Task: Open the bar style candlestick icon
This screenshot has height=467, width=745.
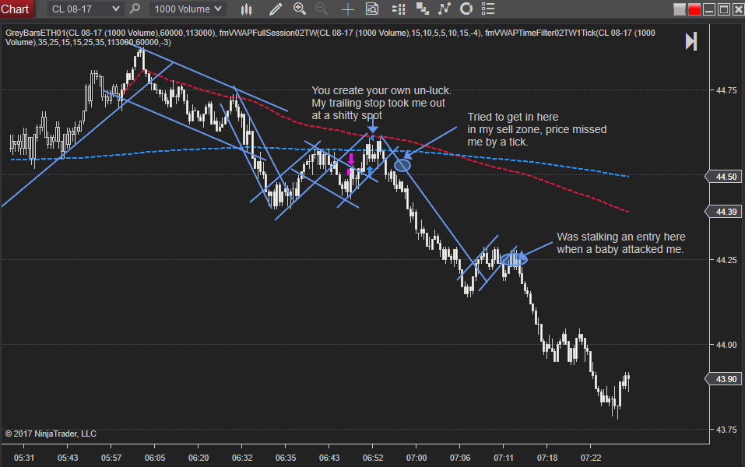Action: 246,9
